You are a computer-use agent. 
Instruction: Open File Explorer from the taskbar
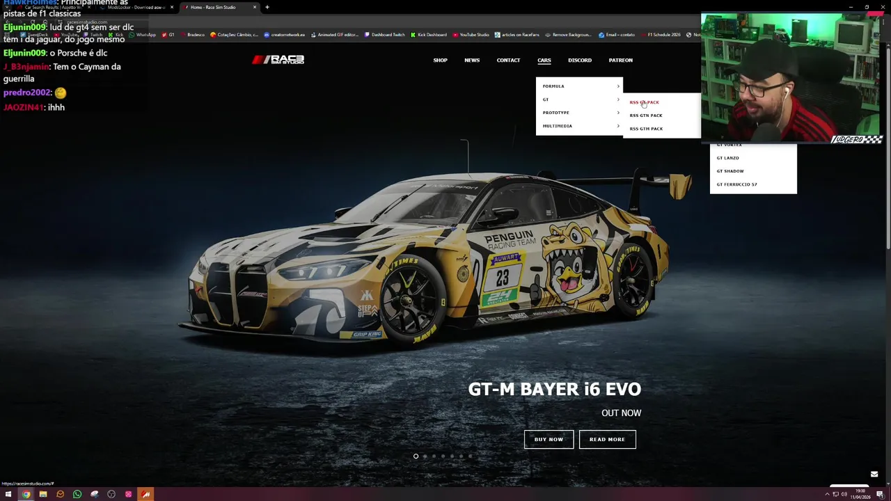coord(43,494)
